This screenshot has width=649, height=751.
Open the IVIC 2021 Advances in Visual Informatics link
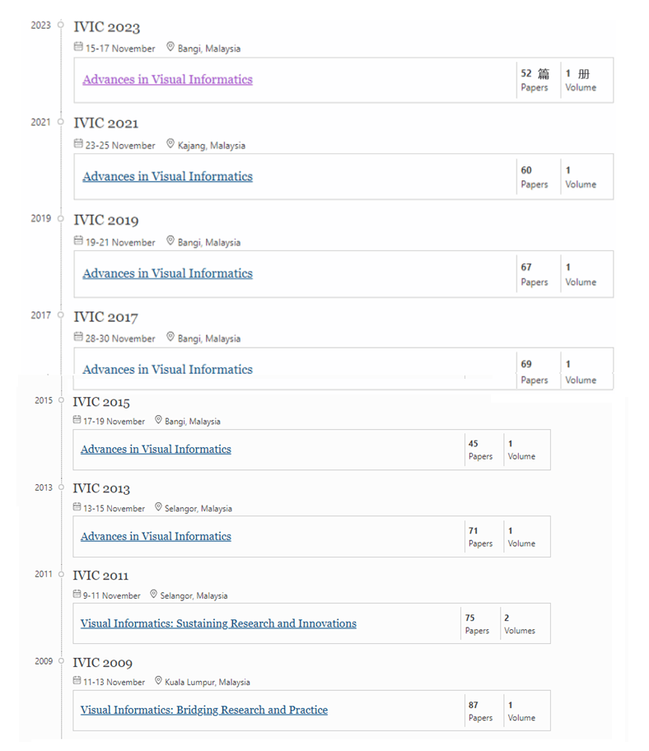pyautogui.click(x=168, y=176)
